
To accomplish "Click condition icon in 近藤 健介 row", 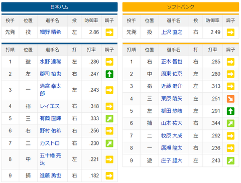I will pos(230,86).
